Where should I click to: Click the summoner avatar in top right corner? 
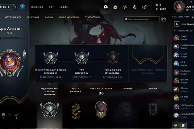tap(179, 6)
